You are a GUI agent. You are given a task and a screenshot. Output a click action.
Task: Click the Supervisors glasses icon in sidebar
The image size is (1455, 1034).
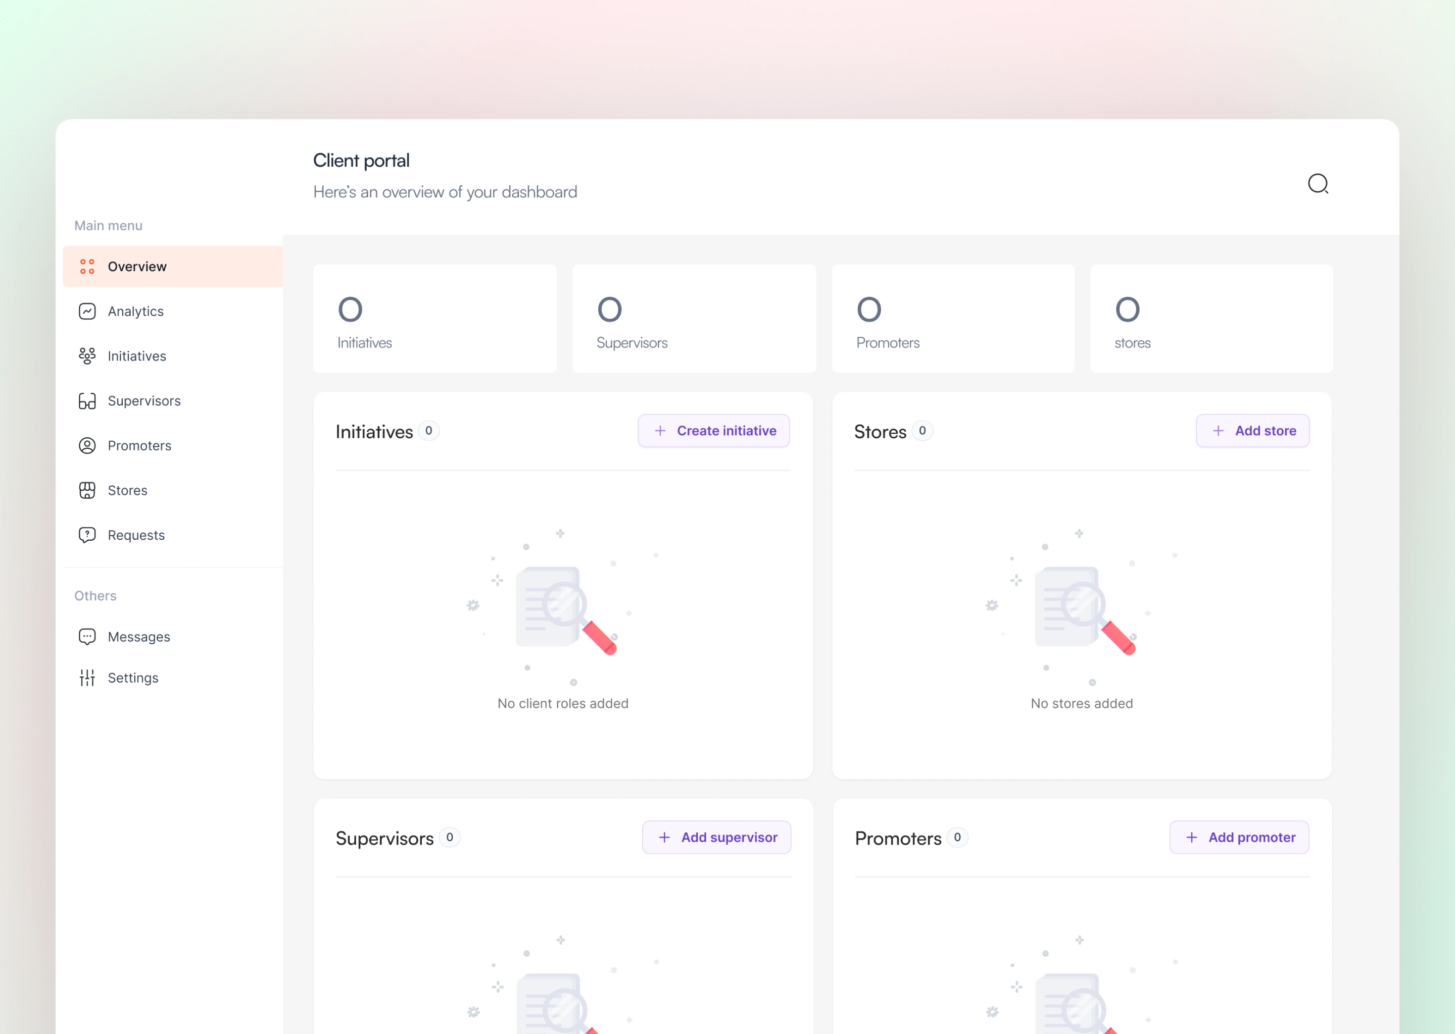87,401
